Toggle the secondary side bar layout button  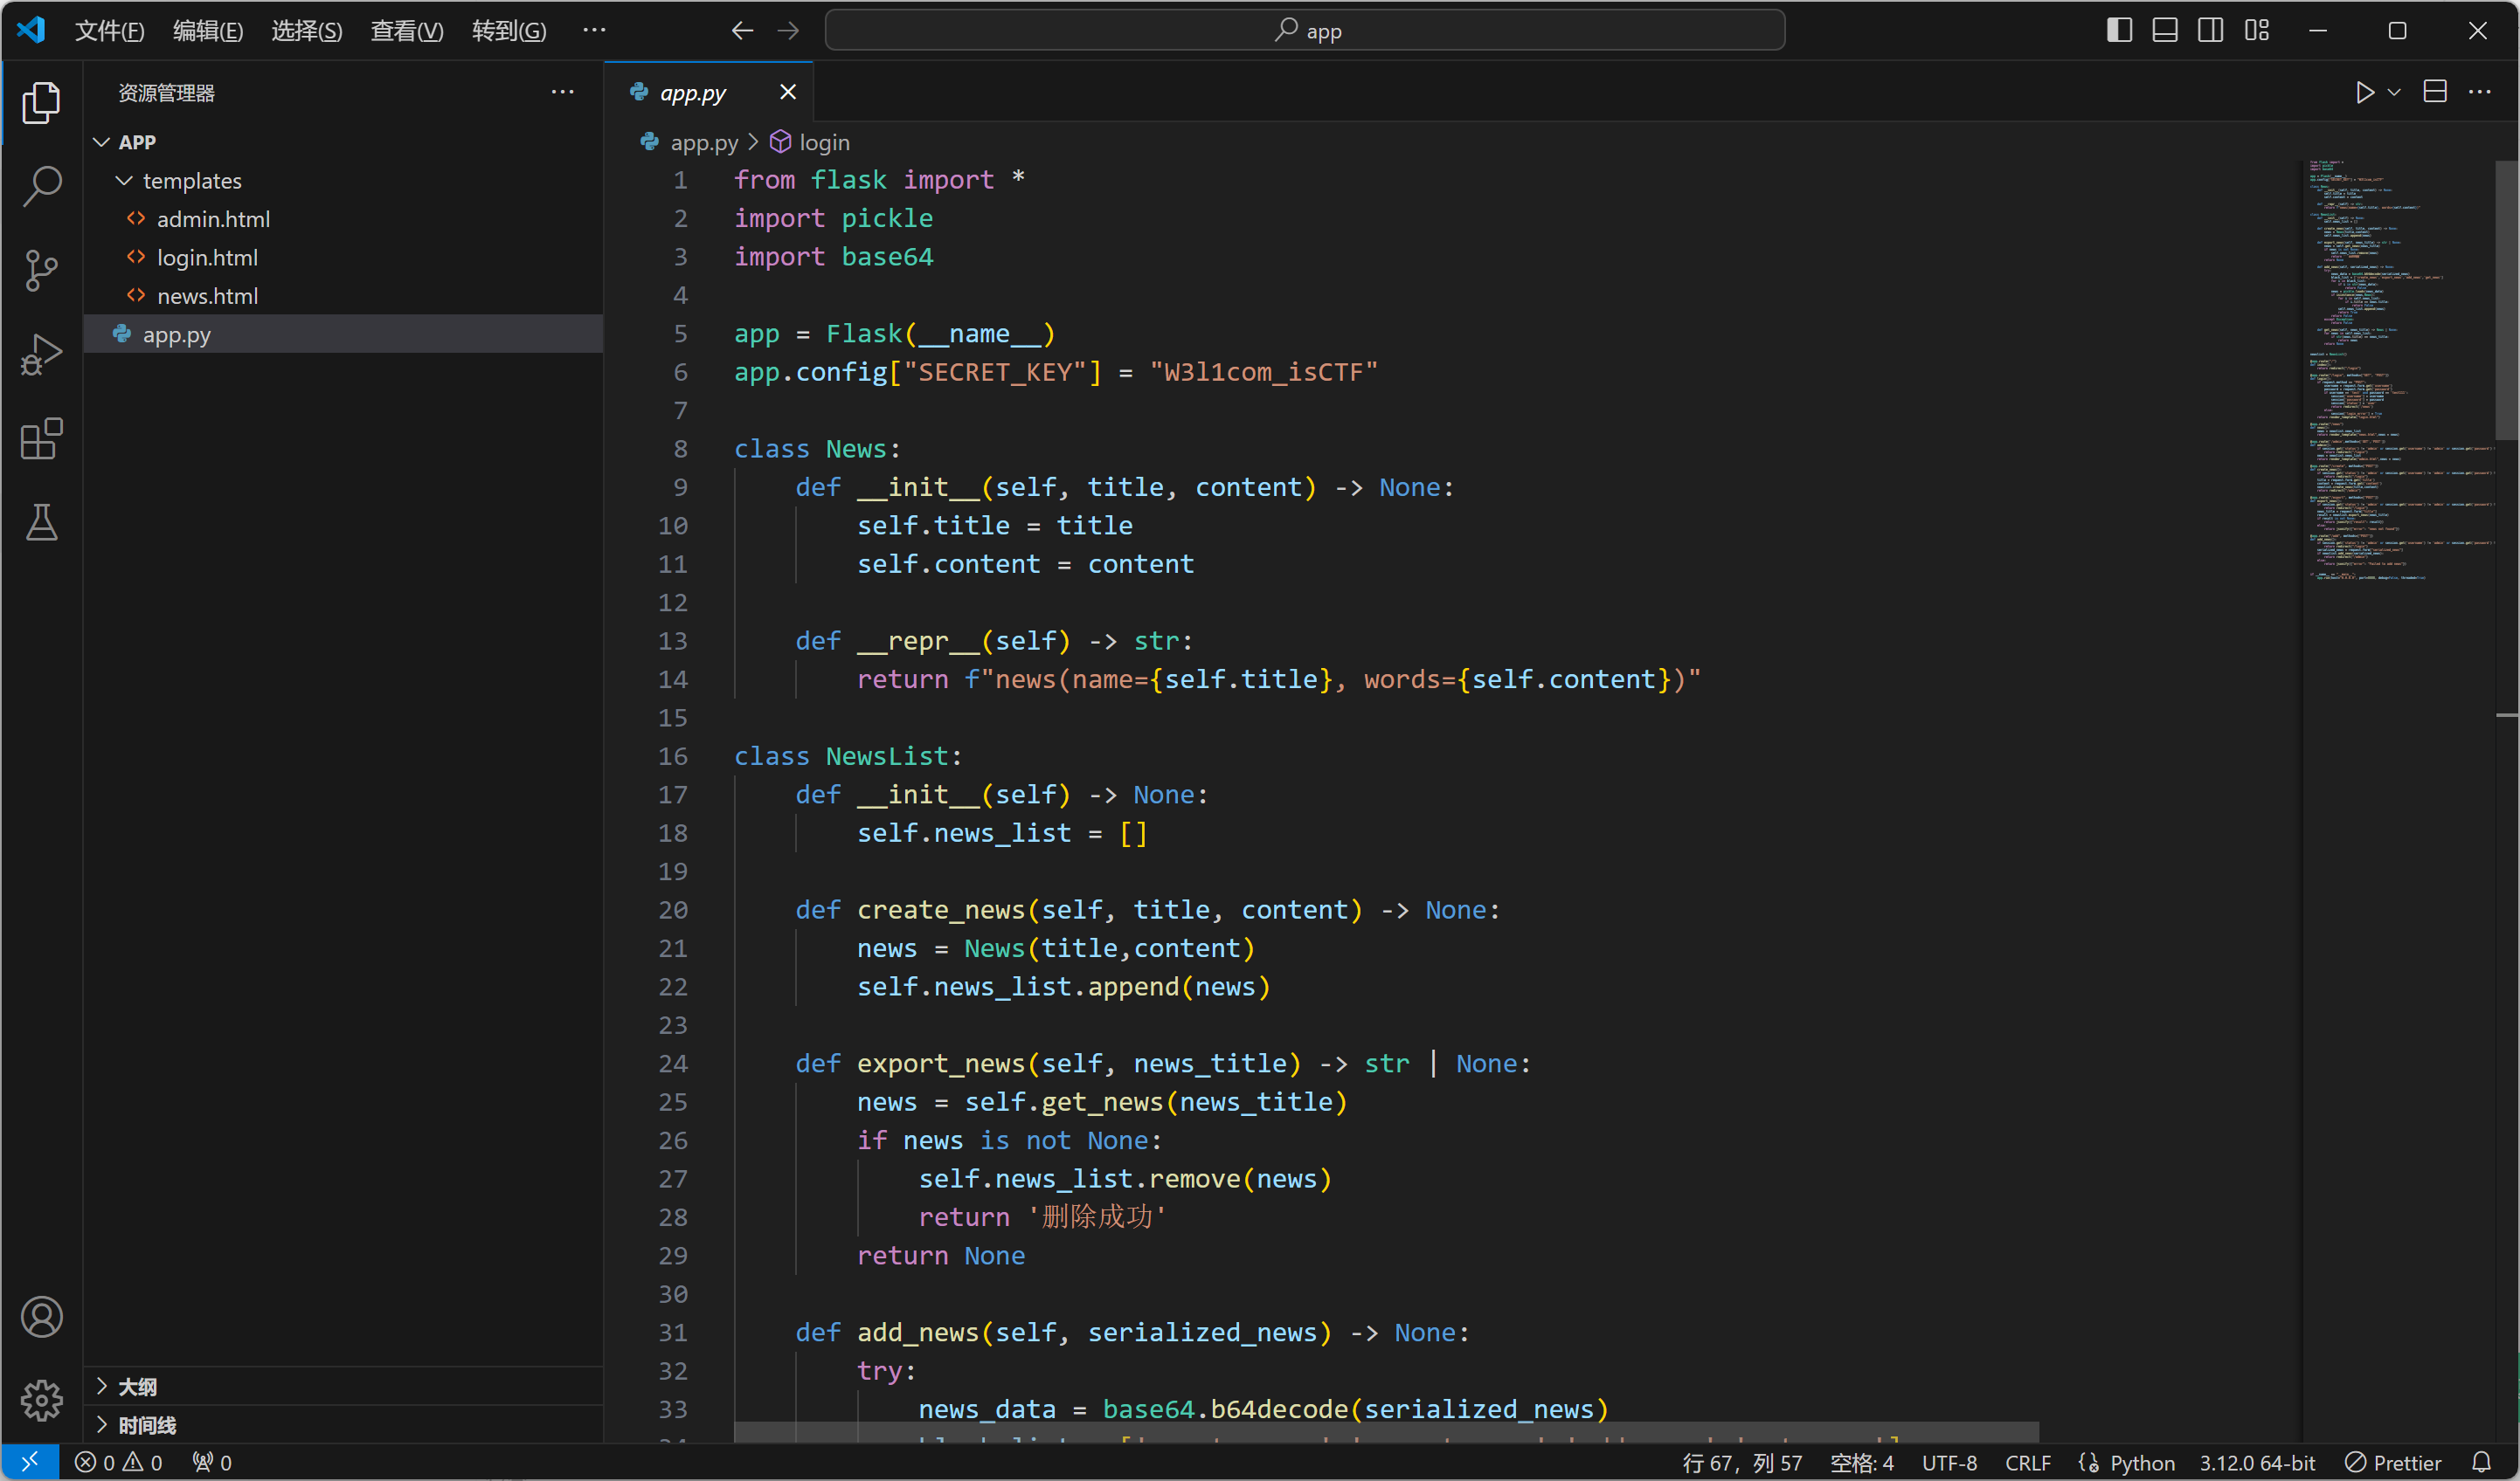2211,31
